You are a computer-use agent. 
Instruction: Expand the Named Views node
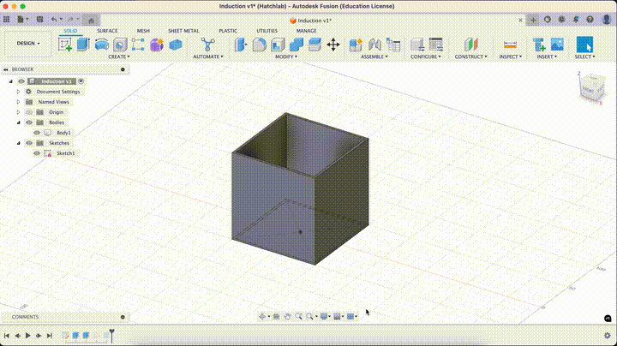click(18, 102)
